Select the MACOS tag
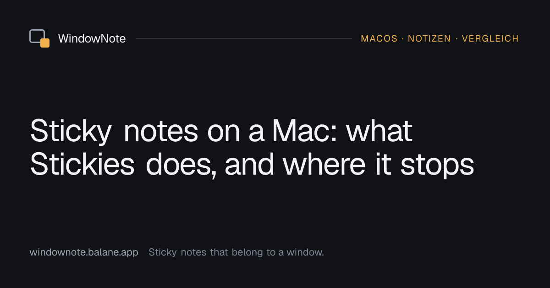This screenshot has width=550, height=288. click(x=379, y=39)
